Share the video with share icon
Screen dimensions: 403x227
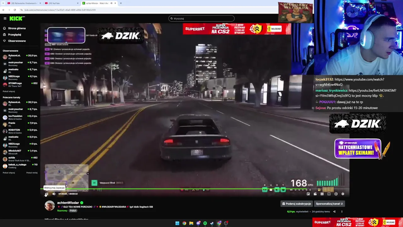point(334,212)
